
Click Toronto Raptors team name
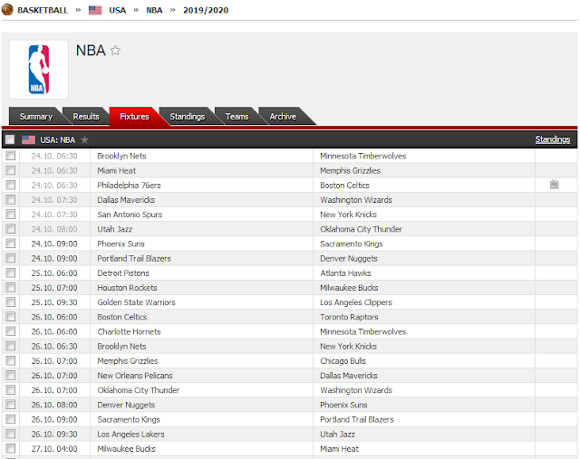pos(349,317)
